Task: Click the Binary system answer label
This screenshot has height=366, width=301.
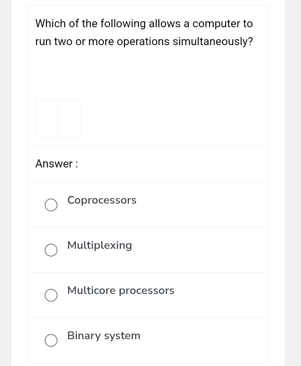Action: pyautogui.click(x=103, y=335)
